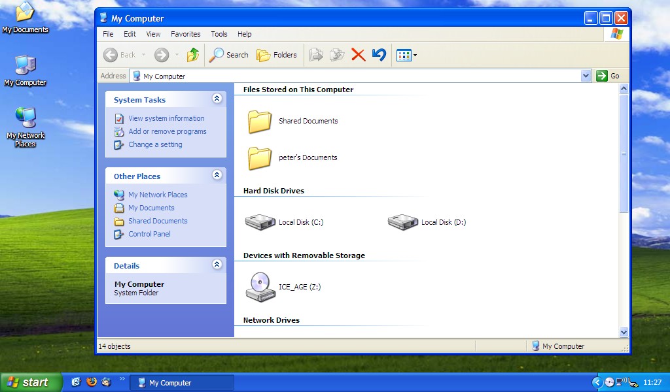This screenshot has width=670, height=392.
Task: Open the Favorites menu
Action: (x=185, y=34)
